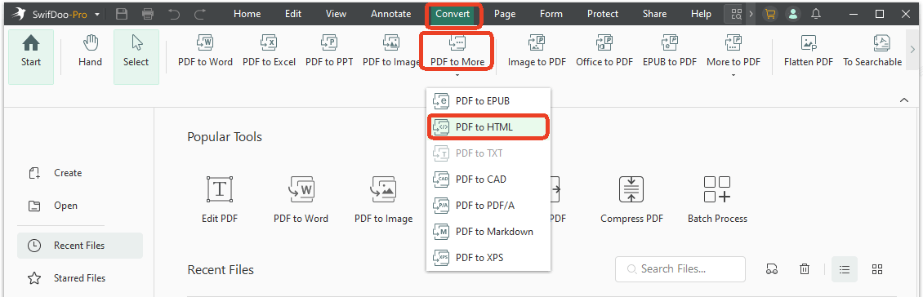Click the Save disk icon
Viewport: 923px width, 297px height.
122,14
